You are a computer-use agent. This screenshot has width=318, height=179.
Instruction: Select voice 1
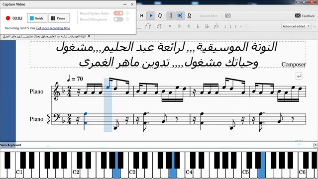(x=225, y=26)
